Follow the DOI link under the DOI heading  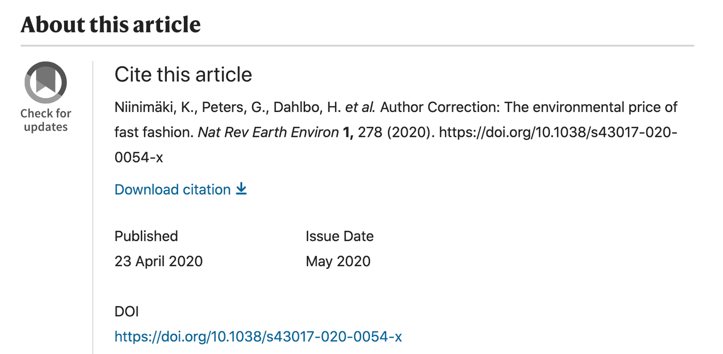[x=257, y=336]
